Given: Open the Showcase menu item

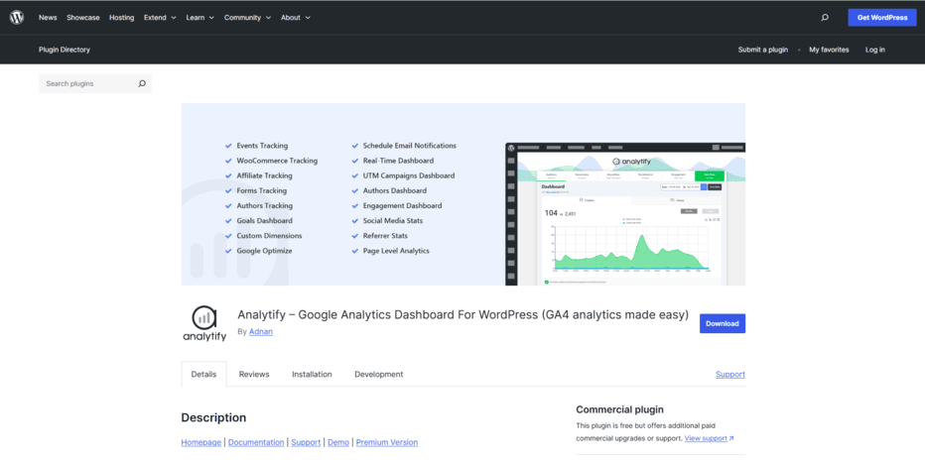Looking at the screenshot, I should pos(83,18).
